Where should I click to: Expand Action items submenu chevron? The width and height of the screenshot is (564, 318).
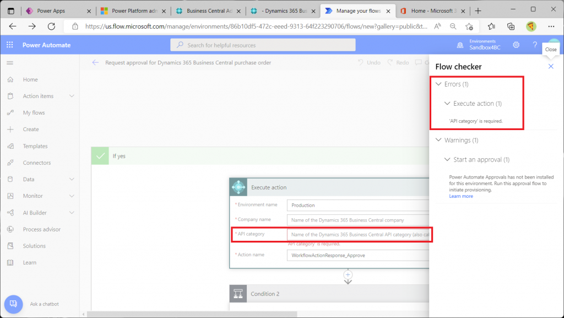72,96
